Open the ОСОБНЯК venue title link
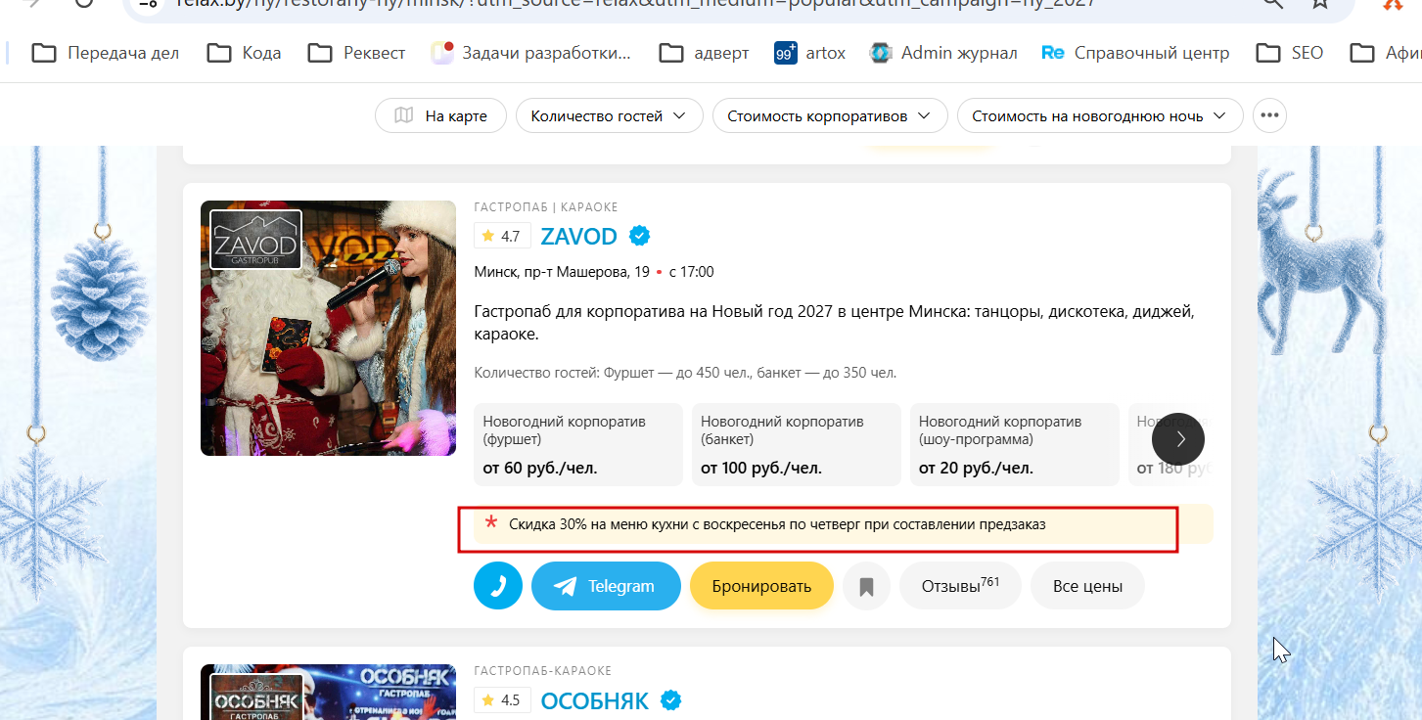Viewport: 1422px width, 720px height. 594,700
